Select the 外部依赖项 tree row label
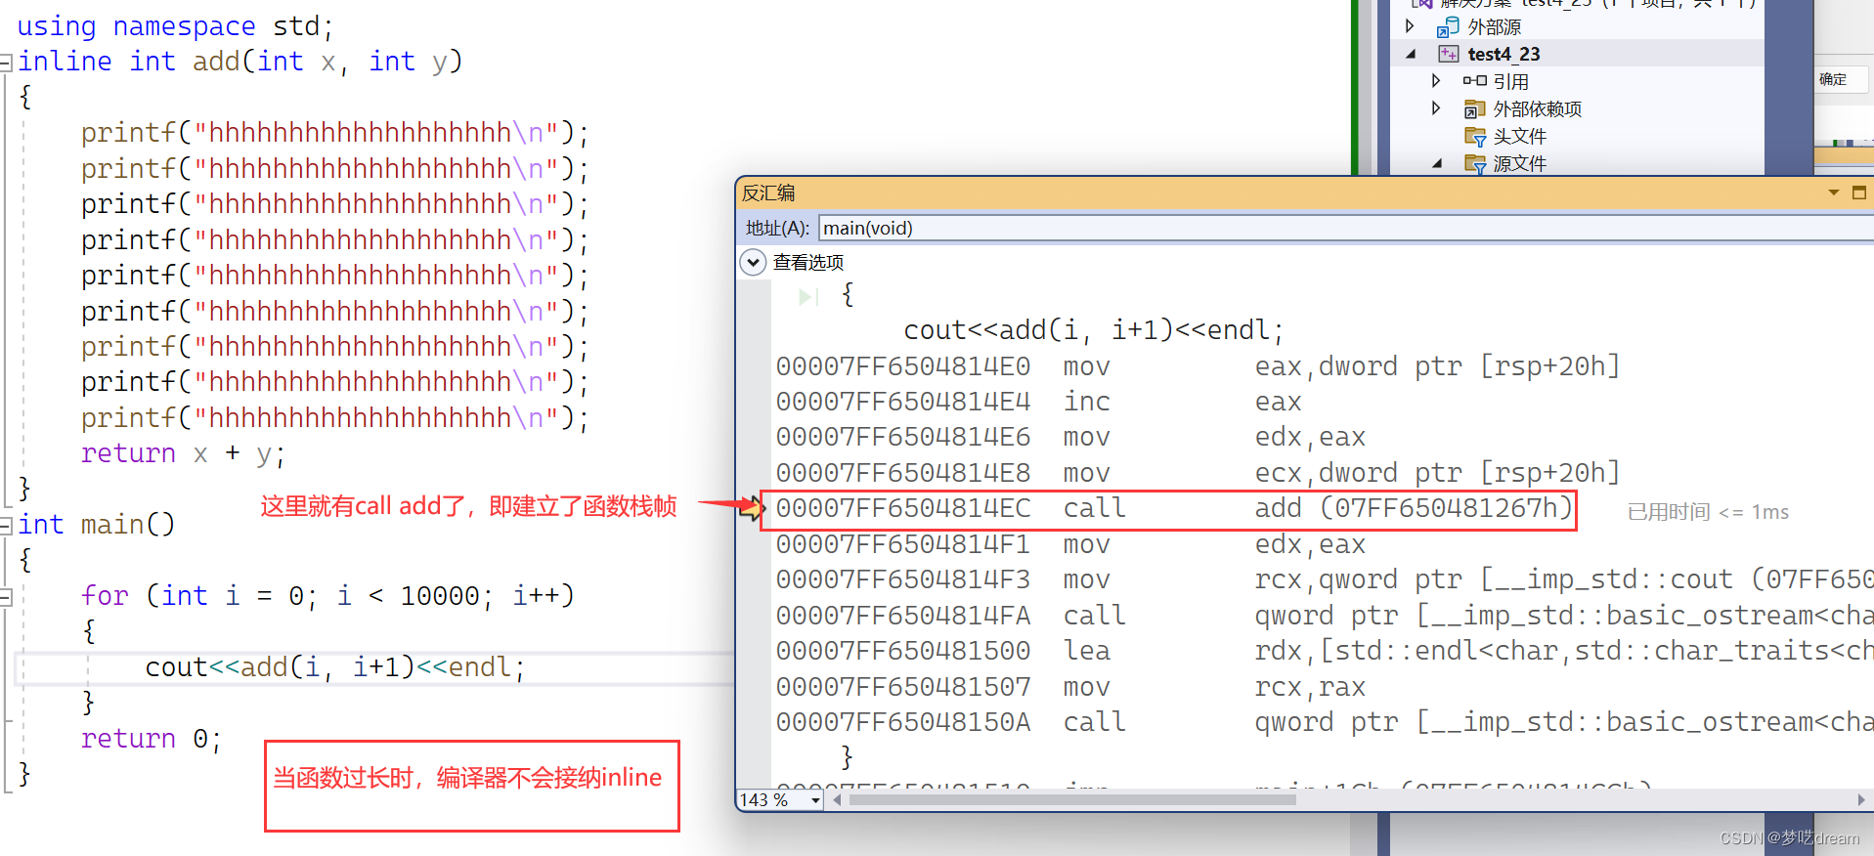 pyautogui.click(x=1537, y=108)
